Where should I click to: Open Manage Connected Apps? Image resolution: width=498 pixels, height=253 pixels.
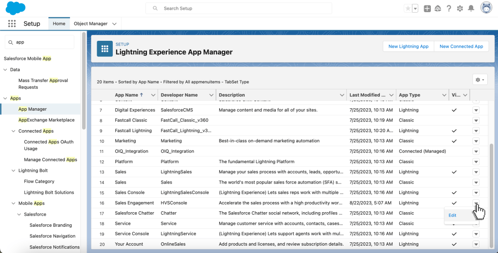coord(51,159)
